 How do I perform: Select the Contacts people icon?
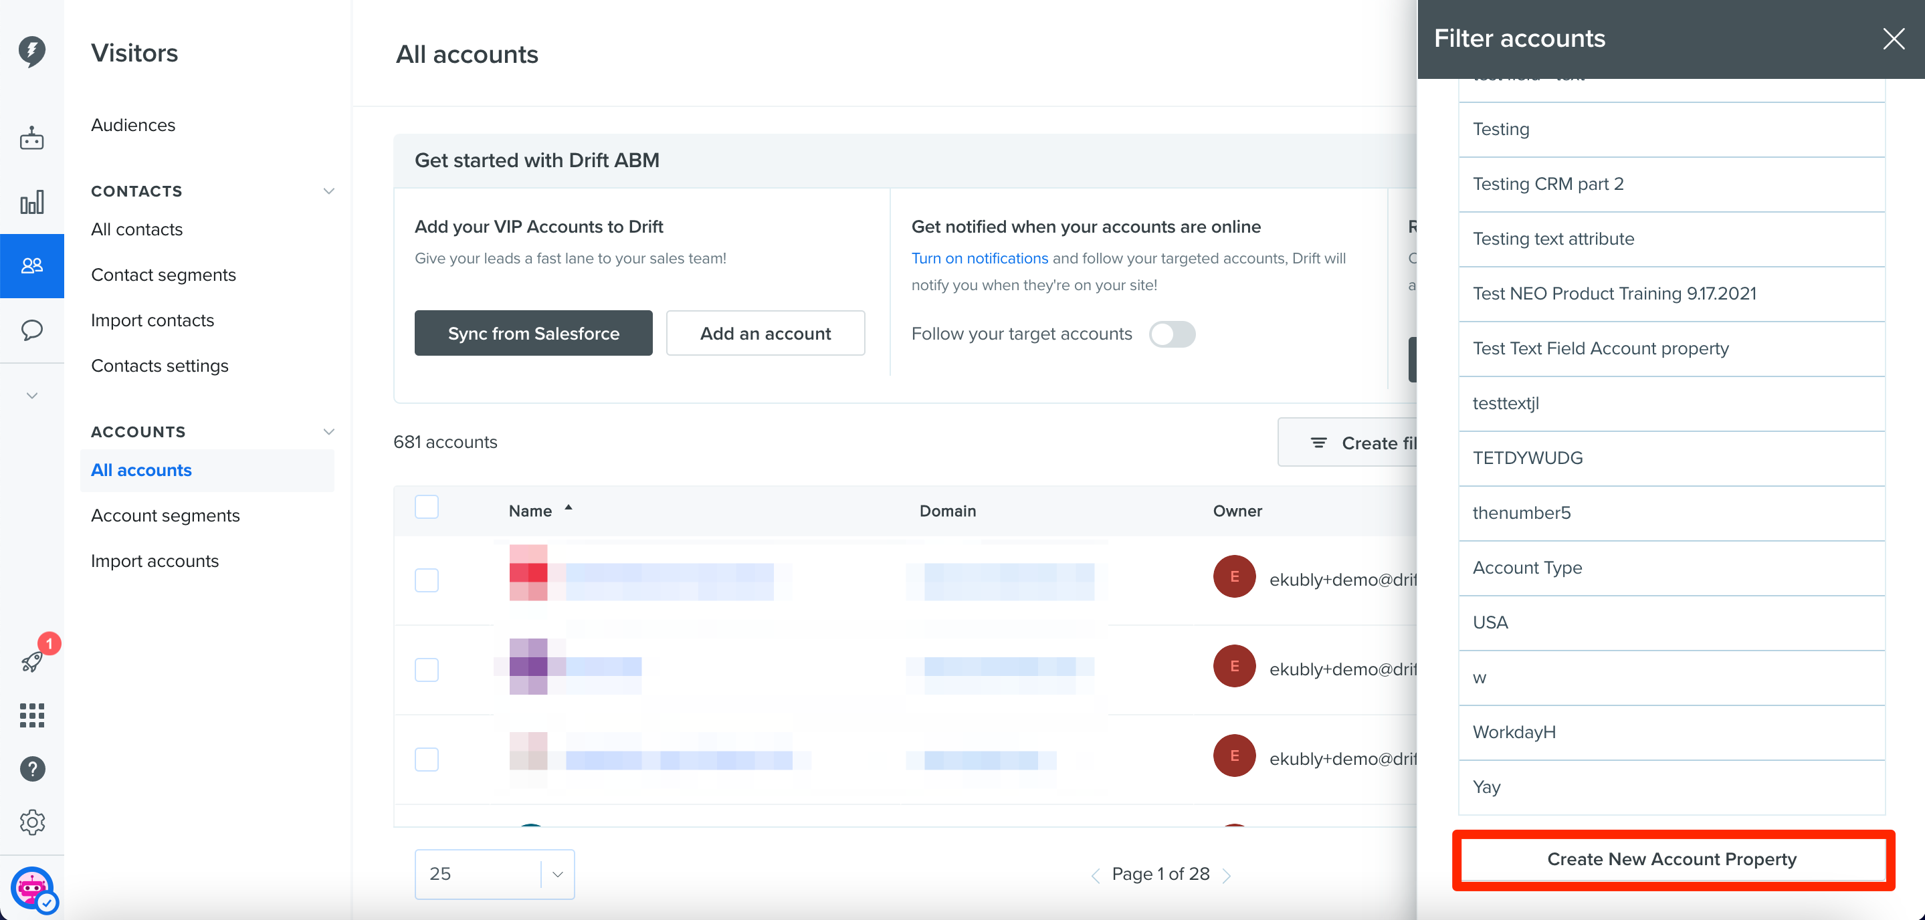click(x=31, y=265)
